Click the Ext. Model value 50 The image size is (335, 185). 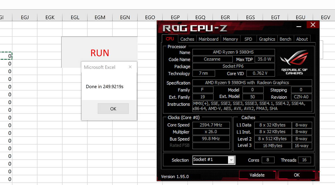[x=253, y=97]
